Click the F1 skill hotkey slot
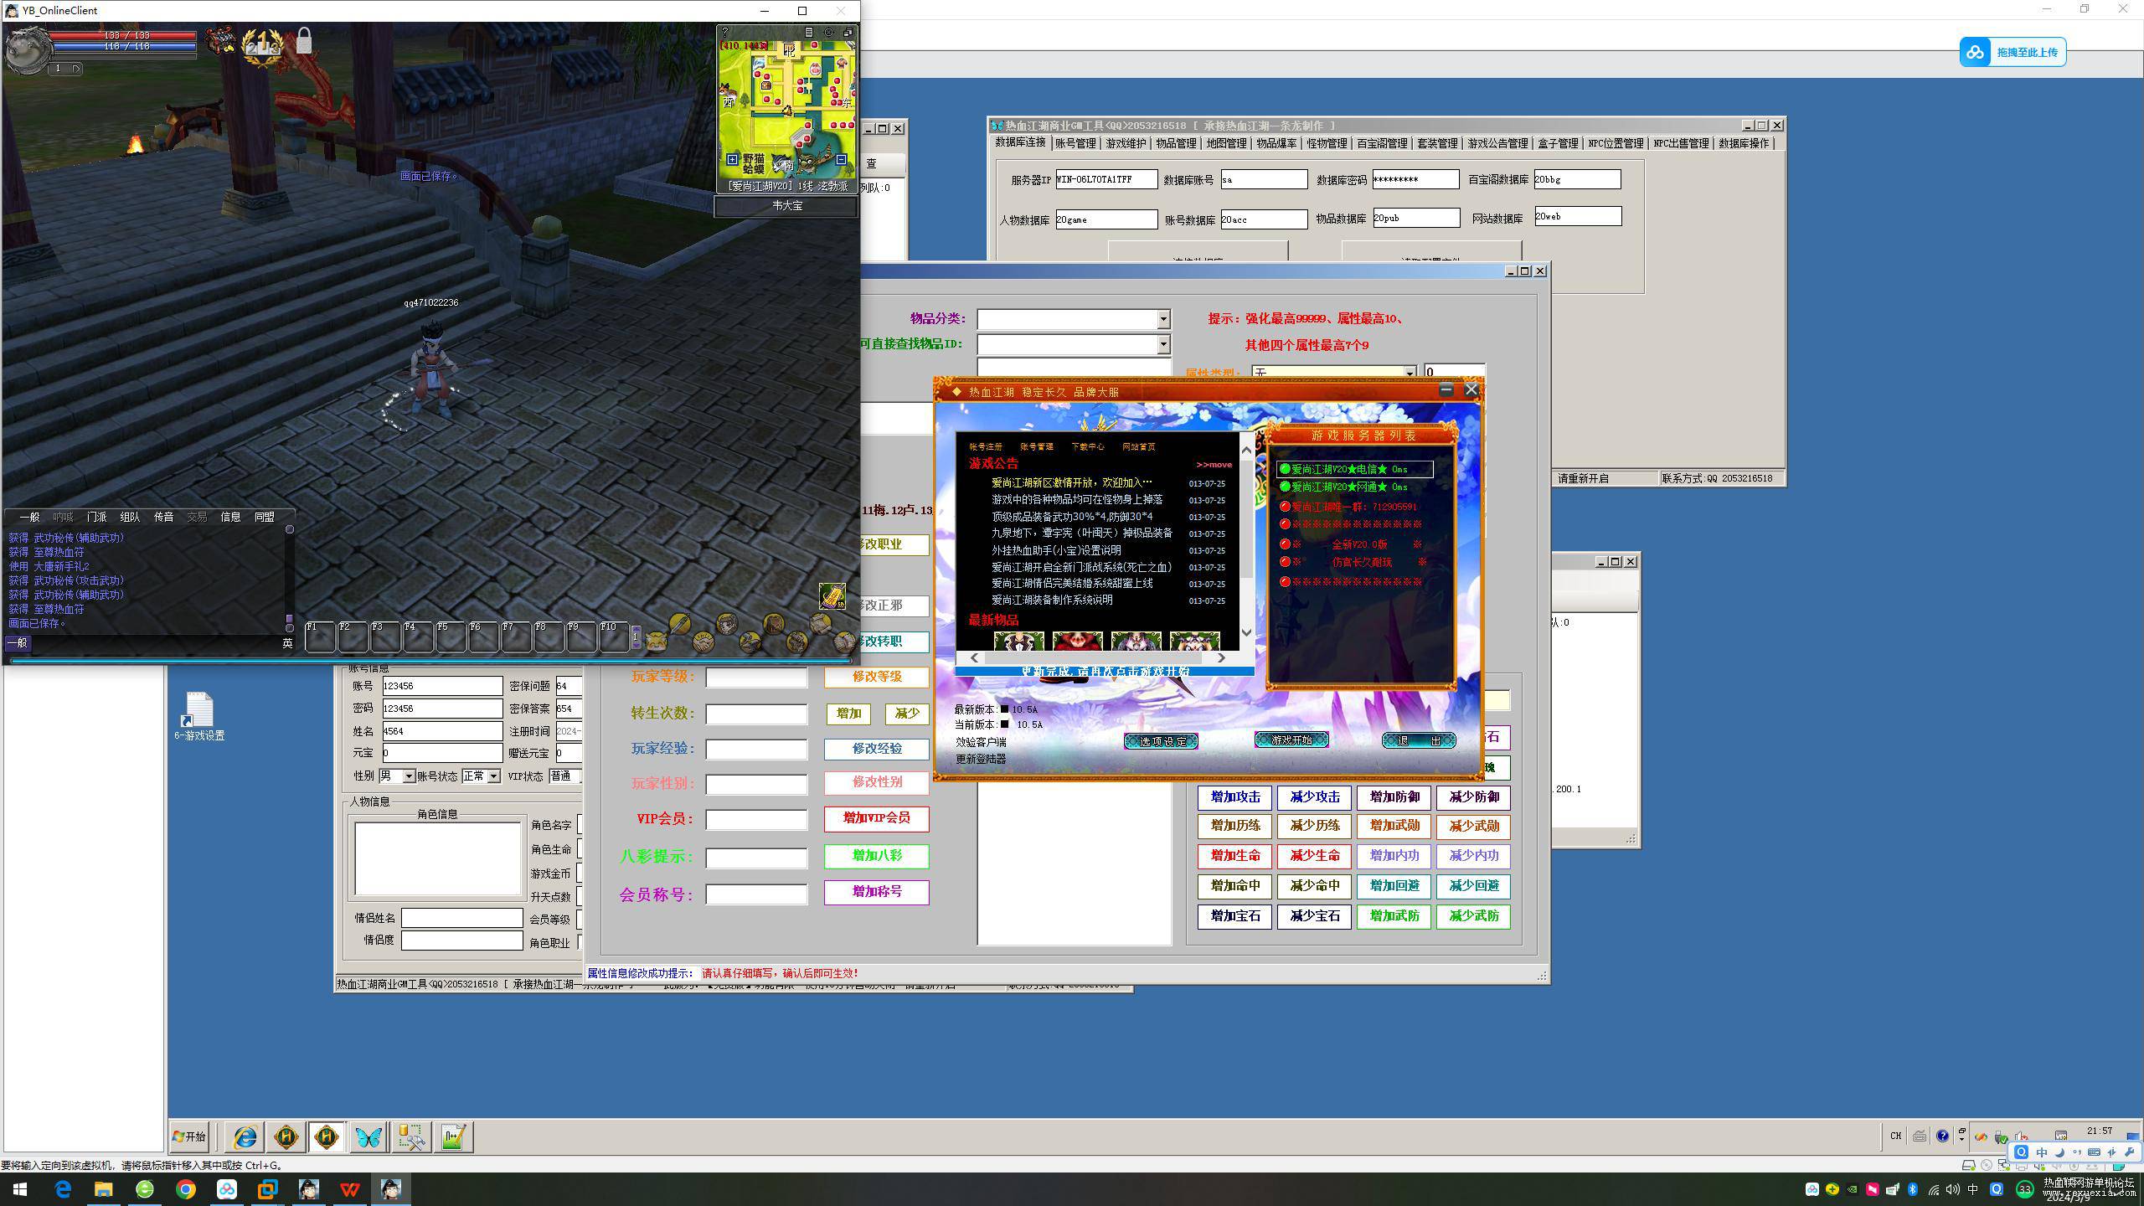Image resolution: width=2144 pixels, height=1206 pixels. (320, 637)
